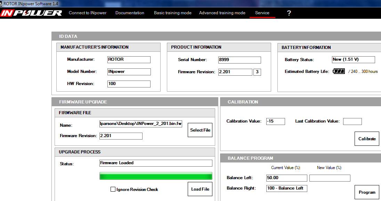
Task: Click the Calibration Value input field
Action: [x=276, y=121]
